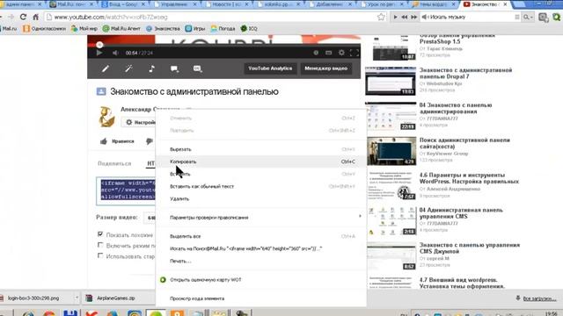Open the login-box3-300x298.png download
The width and height of the screenshot is (563, 316).
click(x=33, y=298)
